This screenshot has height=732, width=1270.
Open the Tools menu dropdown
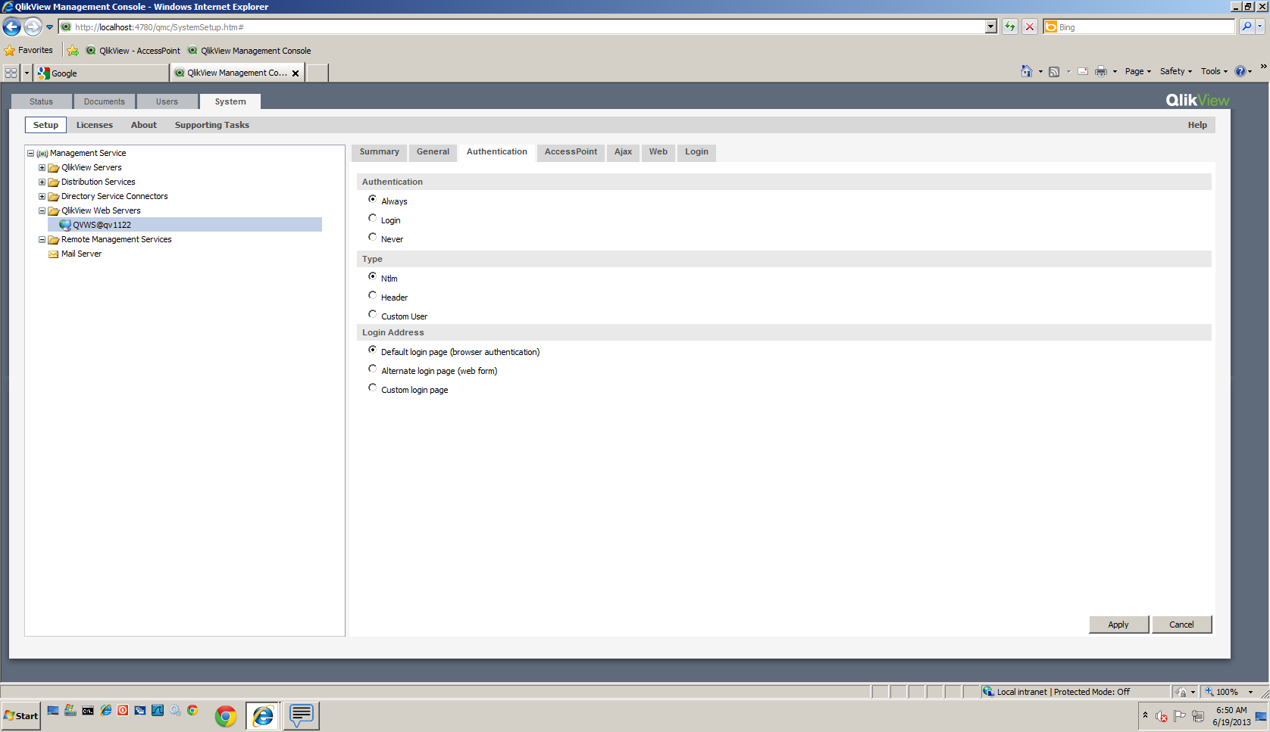pos(1214,71)
